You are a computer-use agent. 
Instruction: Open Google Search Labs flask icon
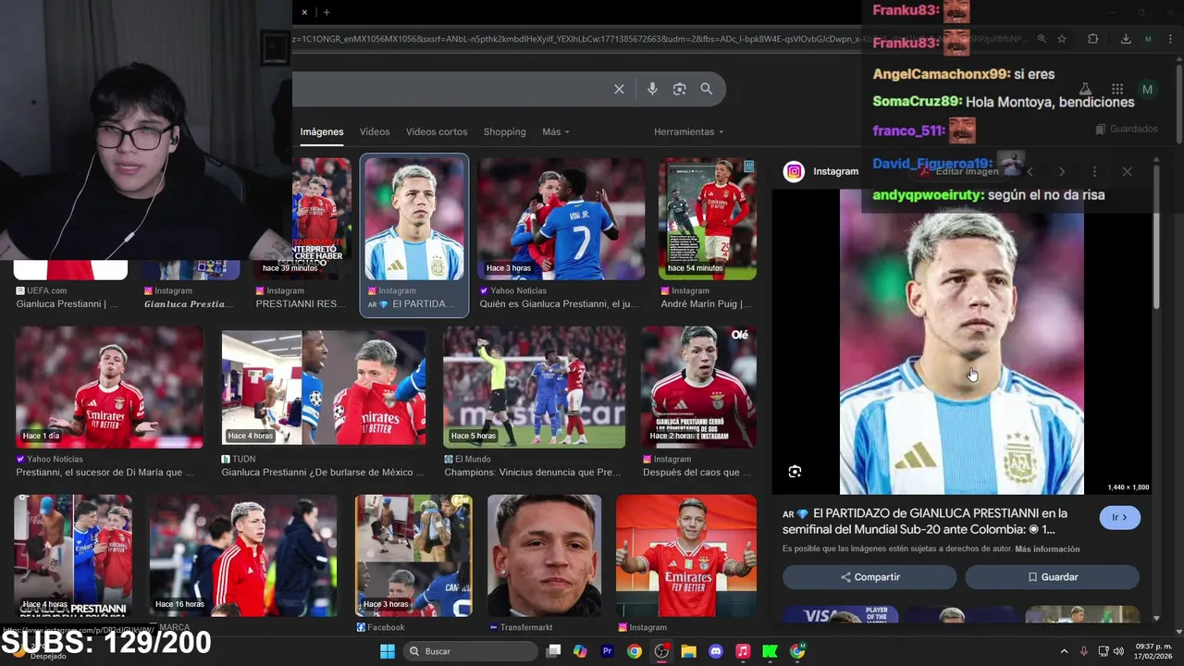pos(1085,89)
